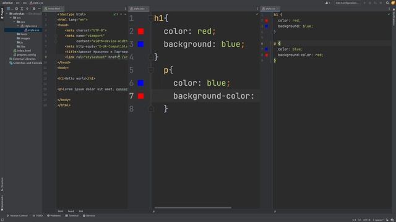Fold the h1 block on line 1

(151, 18)
